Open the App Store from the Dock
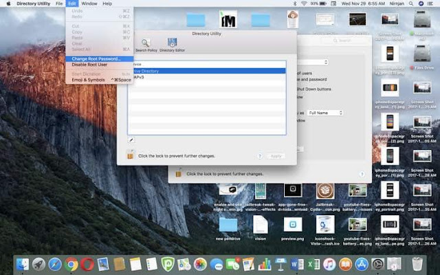 362,265
